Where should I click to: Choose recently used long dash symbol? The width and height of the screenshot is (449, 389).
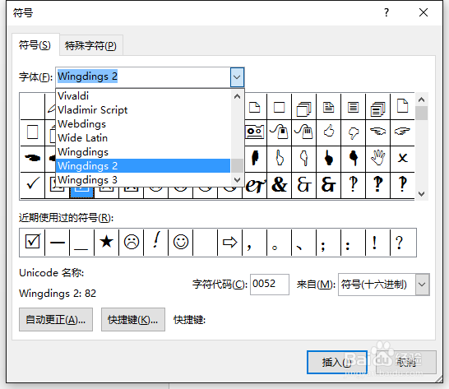(58, 243)
